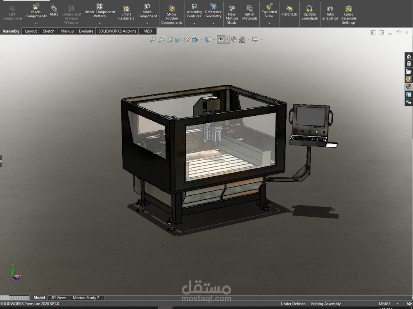Click the View Settings monitor icon
Image resolution: width=413 pixels, height=309 pixels.
[x=255, y=40]
